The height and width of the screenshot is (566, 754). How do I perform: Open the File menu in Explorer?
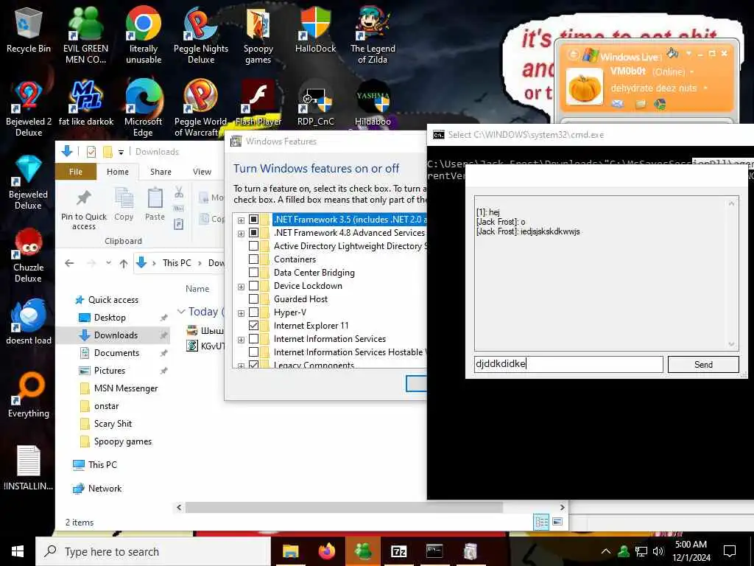(76, 172)
